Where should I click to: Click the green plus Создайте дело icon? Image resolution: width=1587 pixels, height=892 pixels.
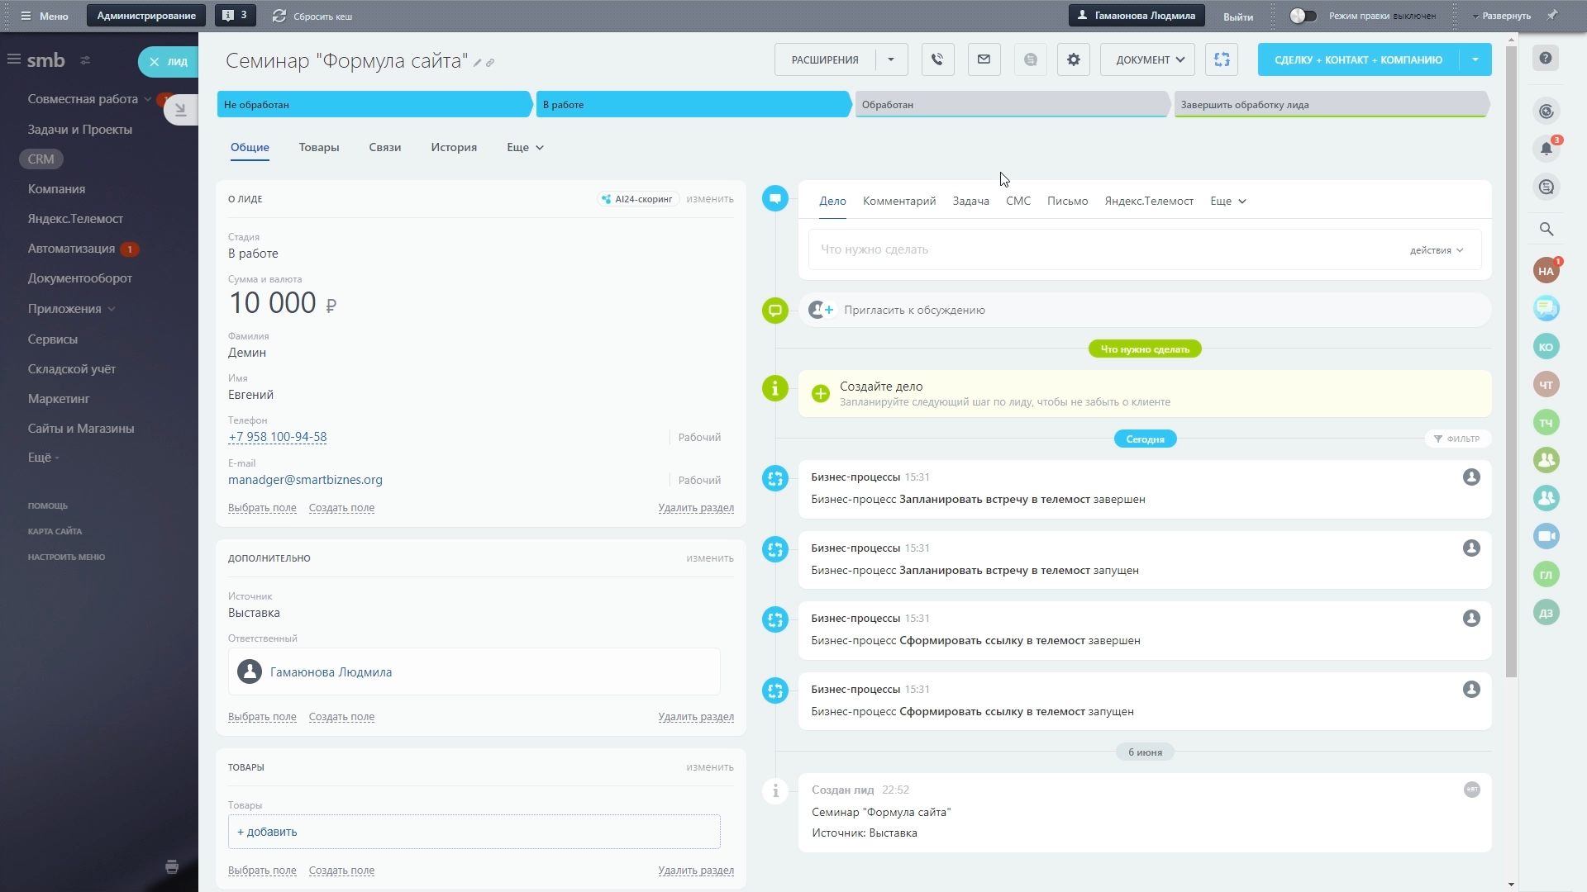[x=820, y=394]
